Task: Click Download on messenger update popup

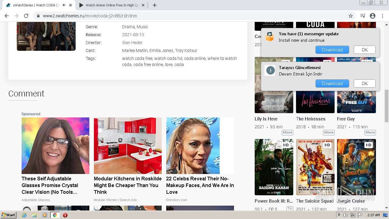Action: point(332,50)
